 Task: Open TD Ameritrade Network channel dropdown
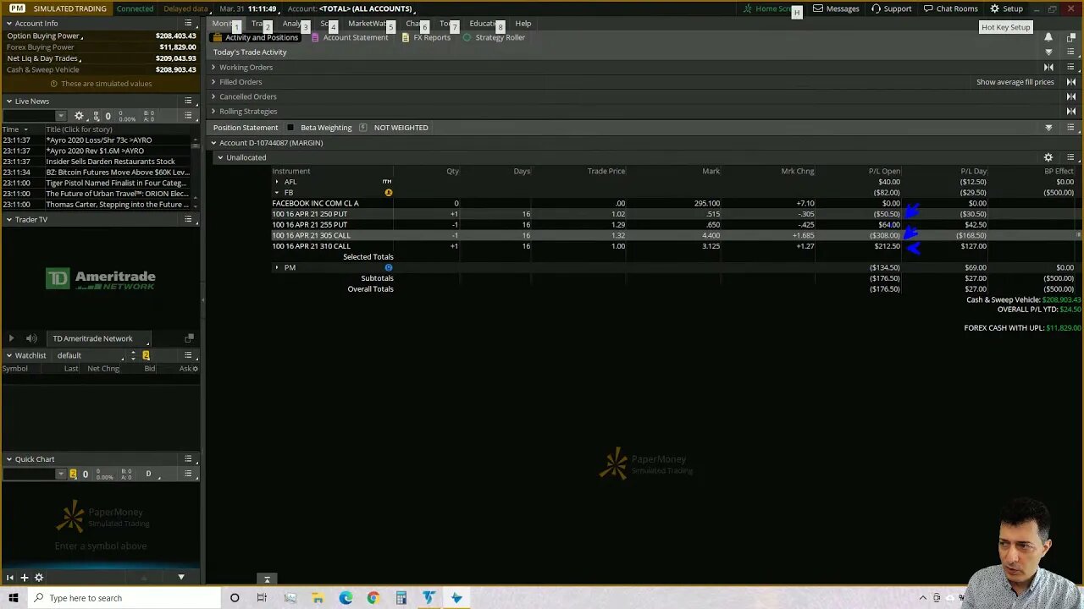tap(101, 338)
